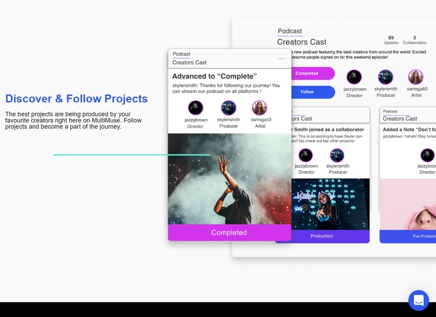The image size is (436, 317).
Task: Click the three-dot menu on front card
Action: pyautogui.click(x=281, y=59)
